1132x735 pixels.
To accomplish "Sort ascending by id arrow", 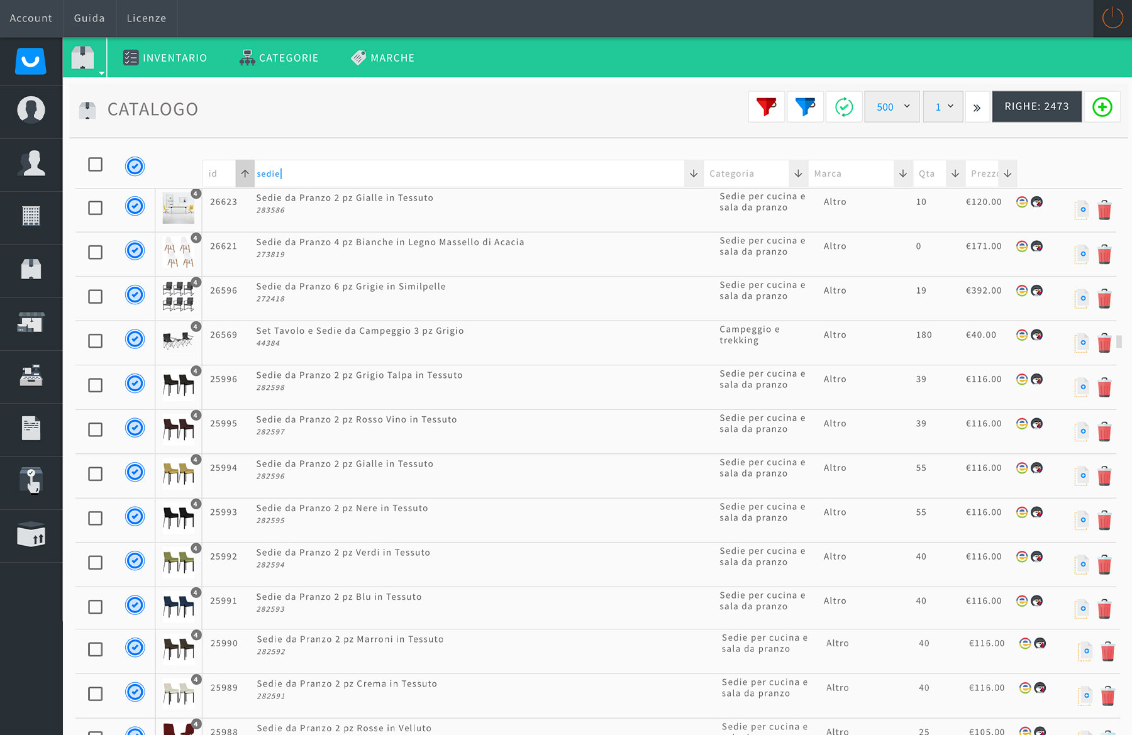I will pyautogui.click(x=245, y=174).
